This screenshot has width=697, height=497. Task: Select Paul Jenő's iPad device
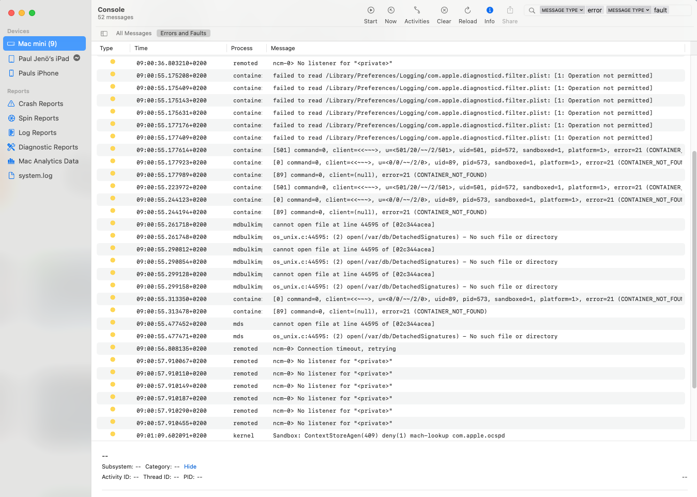44,59
